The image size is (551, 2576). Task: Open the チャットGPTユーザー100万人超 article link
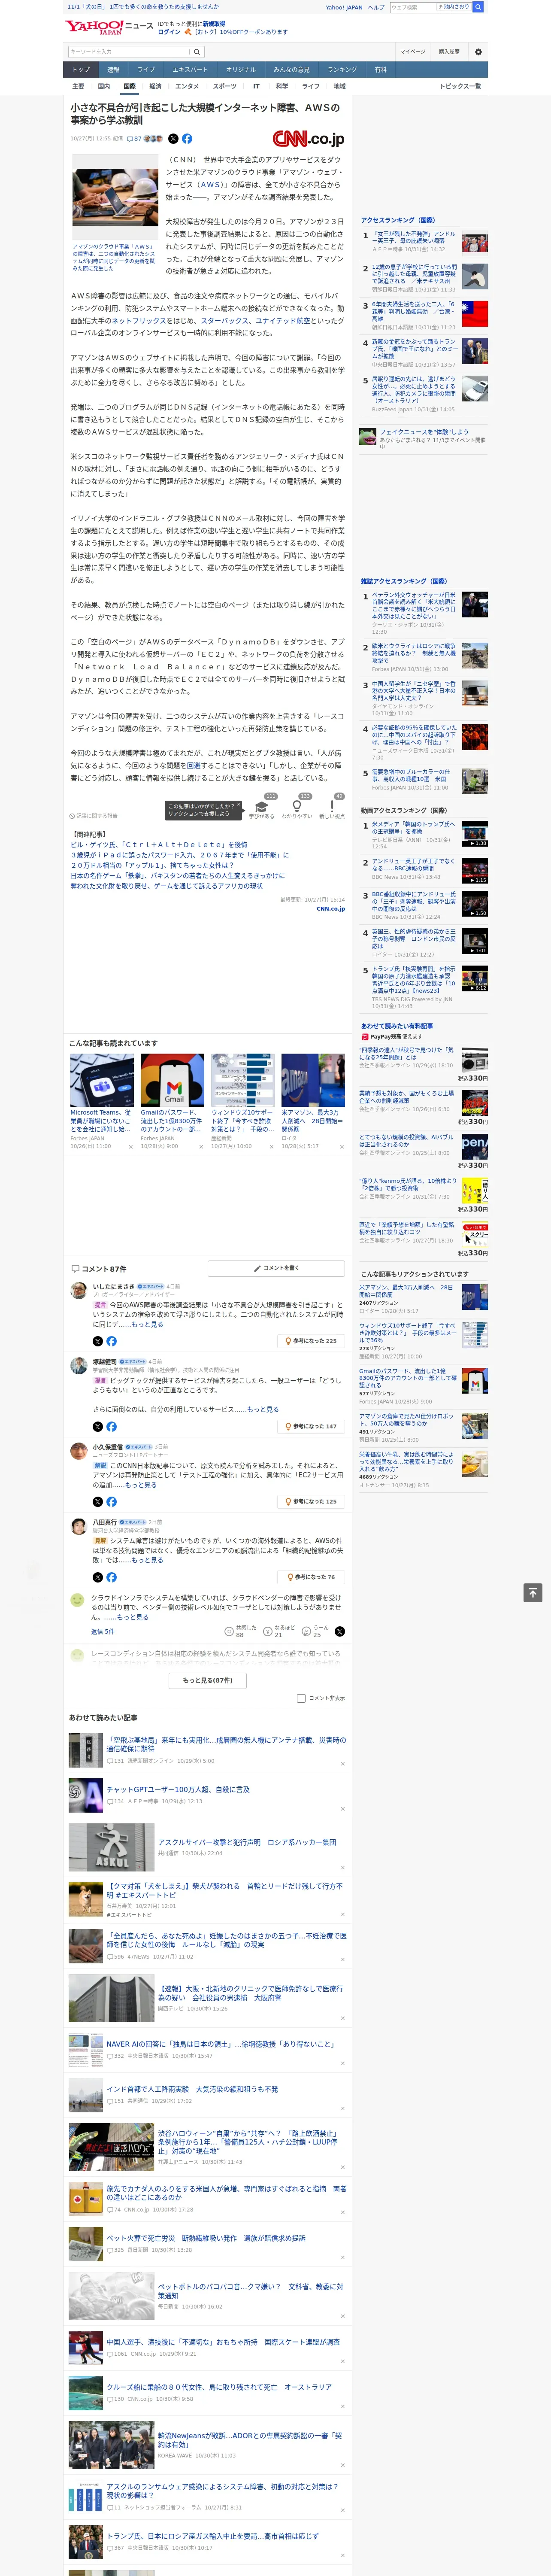[x=178, y=1790]
